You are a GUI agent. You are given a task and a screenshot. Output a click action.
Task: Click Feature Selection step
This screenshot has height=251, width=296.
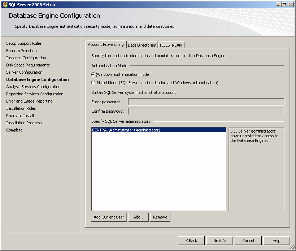(21, 51)
